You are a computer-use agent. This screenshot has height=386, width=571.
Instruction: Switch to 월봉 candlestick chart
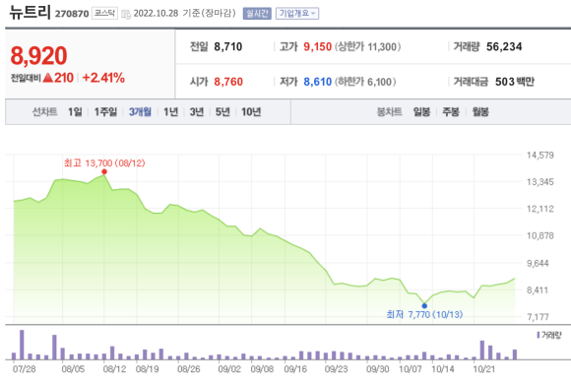click(480, 112)
